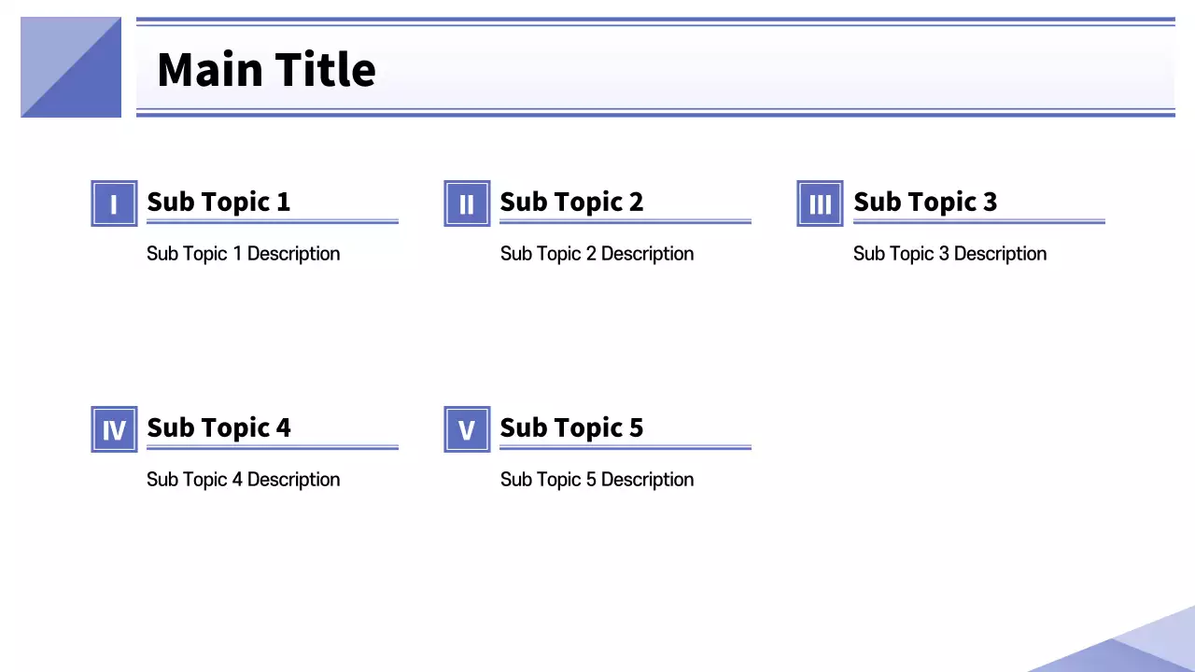Select the Main Title text

[x=266, y=69]
